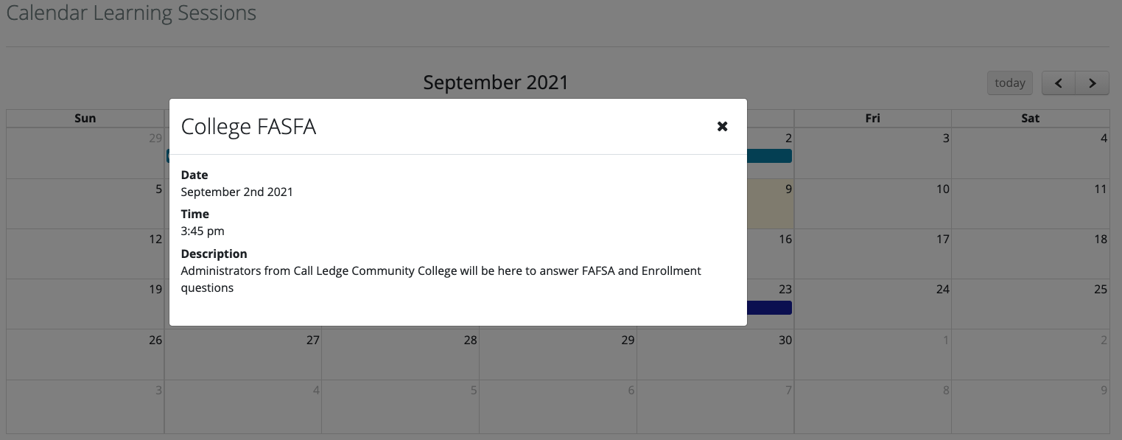Open the navy event on September 23
The width and height of the screenshot is (1122, 440).
tap(769, 307)
